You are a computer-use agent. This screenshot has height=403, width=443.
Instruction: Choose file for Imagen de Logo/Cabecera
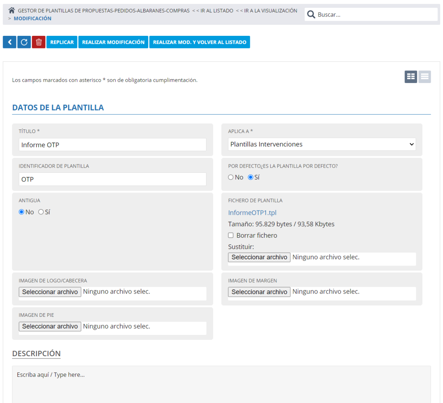(x=50, y=292)
